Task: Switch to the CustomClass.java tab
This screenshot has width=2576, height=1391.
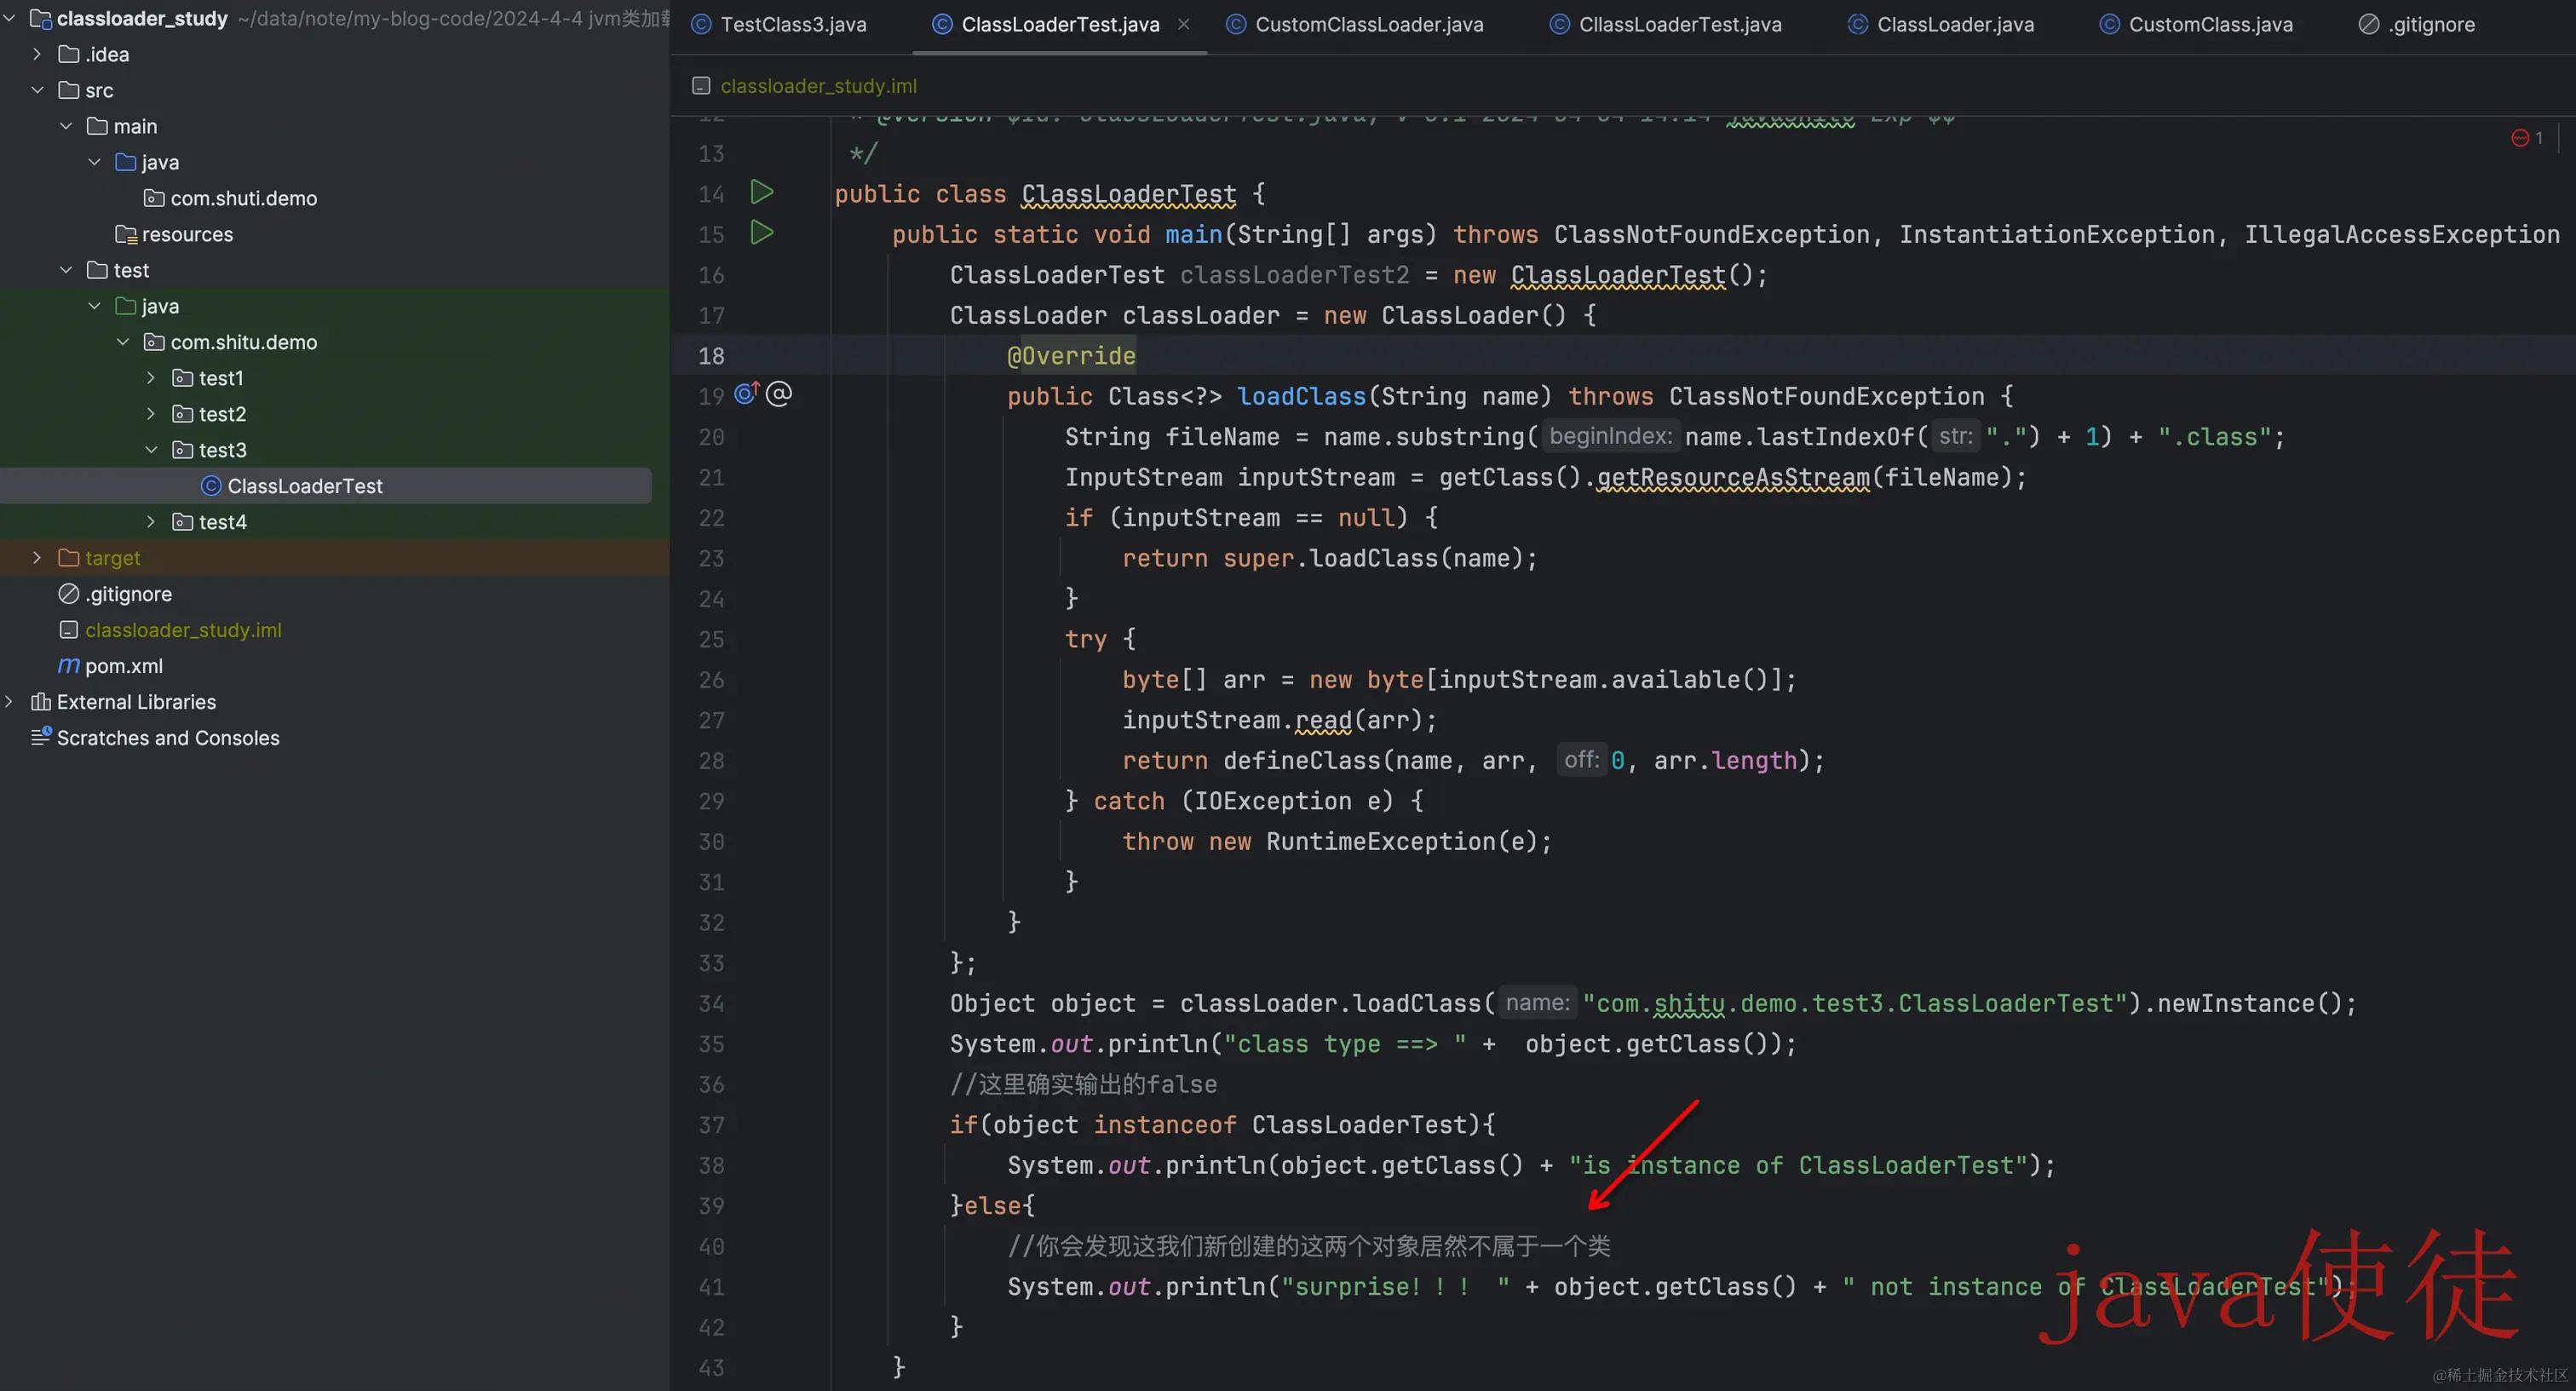Action: pos(2196,24)
